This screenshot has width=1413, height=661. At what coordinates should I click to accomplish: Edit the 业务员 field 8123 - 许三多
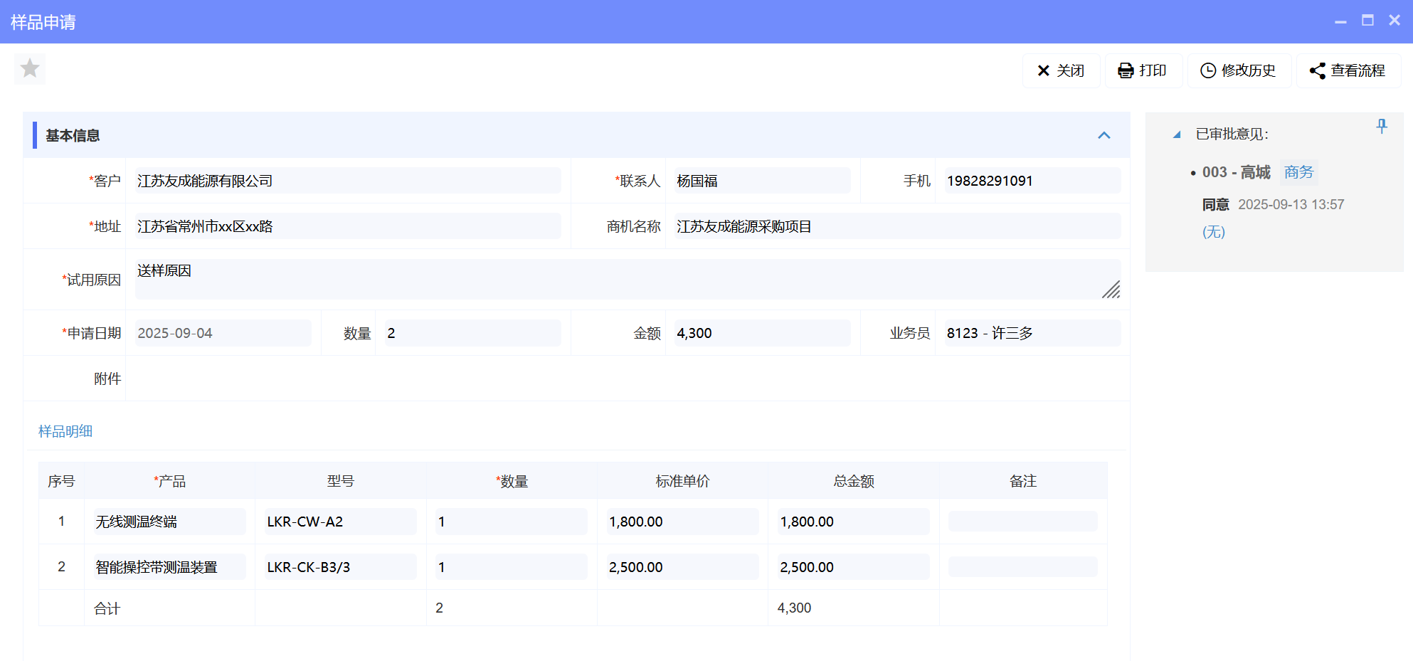1030,332
